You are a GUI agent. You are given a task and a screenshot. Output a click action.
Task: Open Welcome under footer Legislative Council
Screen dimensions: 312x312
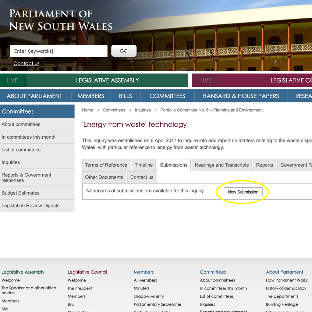coord(77,280)
